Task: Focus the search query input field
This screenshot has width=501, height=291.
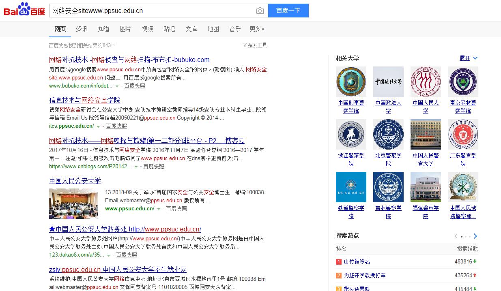Action: coord(152,11)
